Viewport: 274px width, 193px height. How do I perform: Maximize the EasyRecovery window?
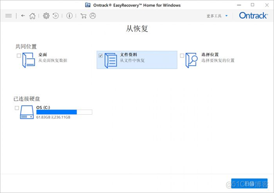pyautogui.click(x=253, y=5)
